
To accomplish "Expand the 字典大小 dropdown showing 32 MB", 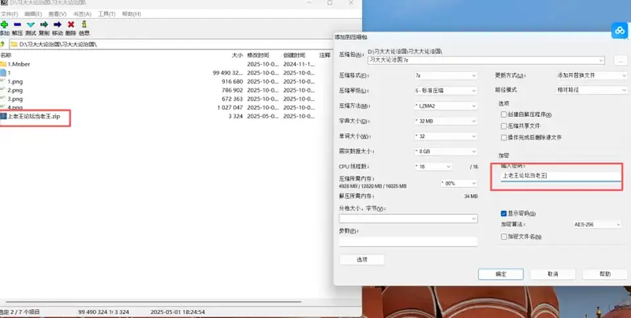I will (446, 121).
